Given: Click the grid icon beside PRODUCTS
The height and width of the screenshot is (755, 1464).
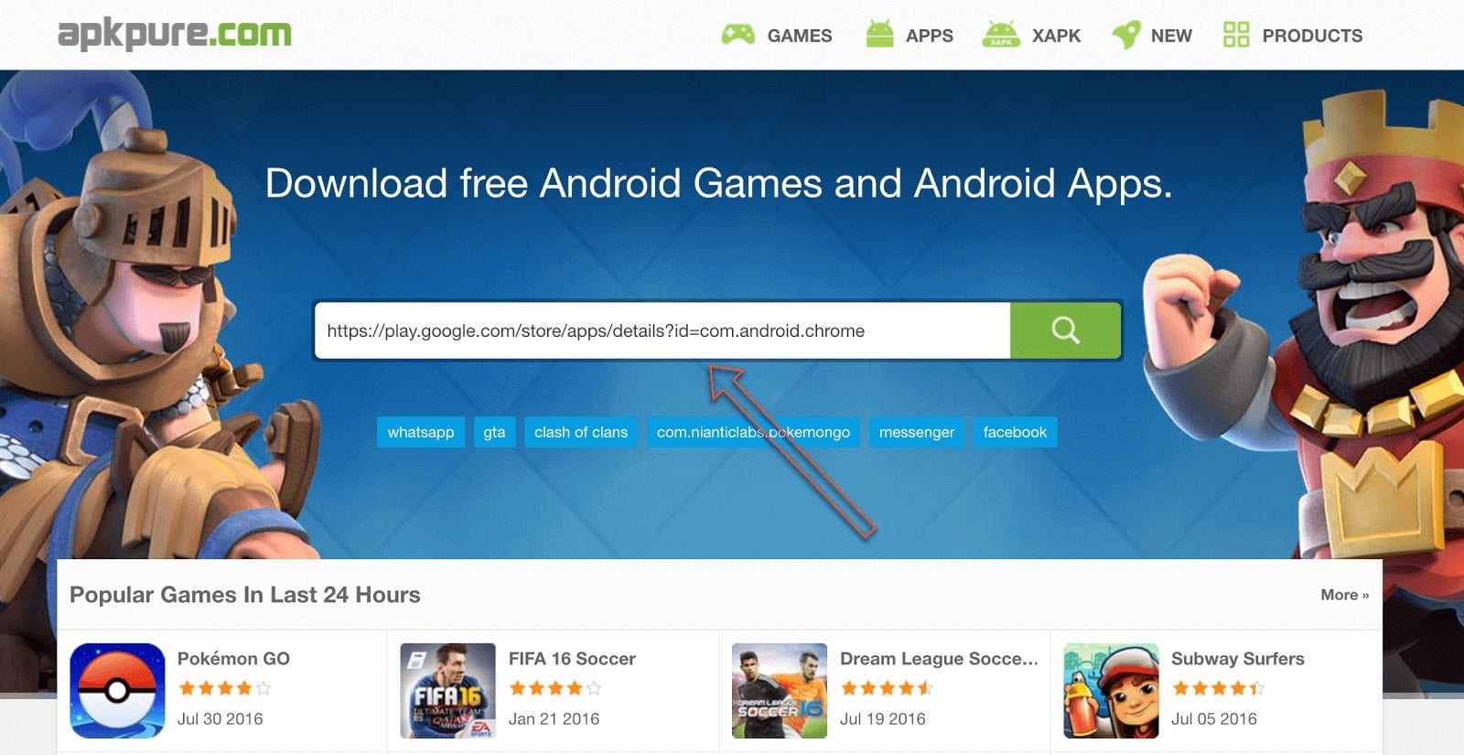Looking at the screenshot, I should tap(1236, 35).
